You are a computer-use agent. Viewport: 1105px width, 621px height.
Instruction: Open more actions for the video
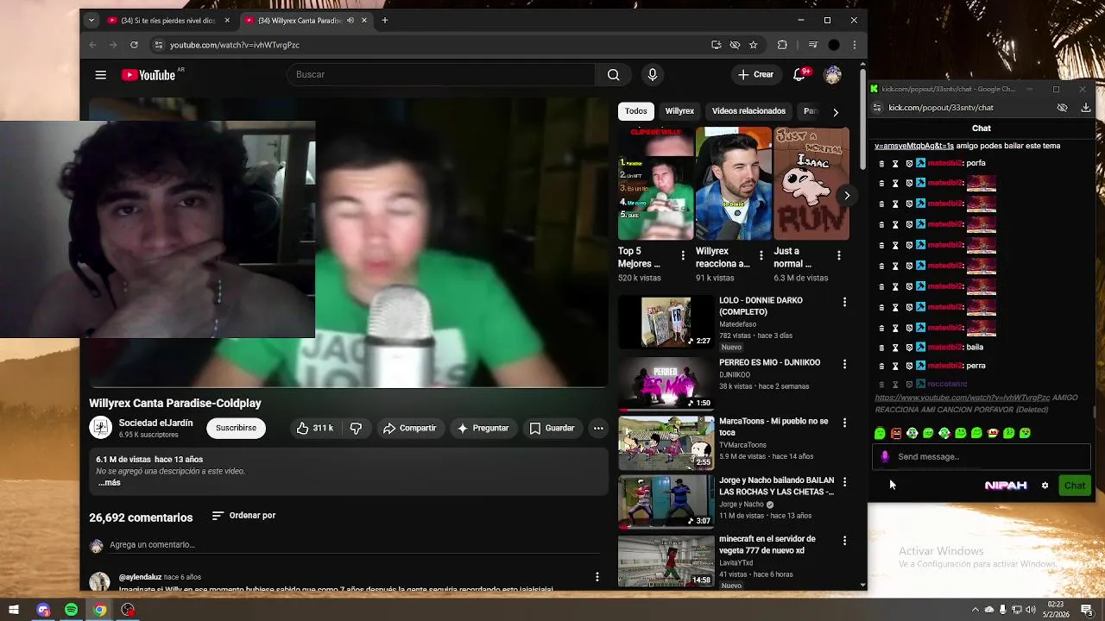(597, 428)
